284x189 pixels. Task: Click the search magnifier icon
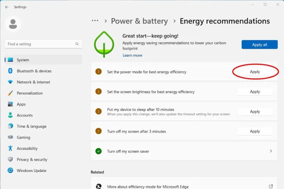(x=77, y=44)
